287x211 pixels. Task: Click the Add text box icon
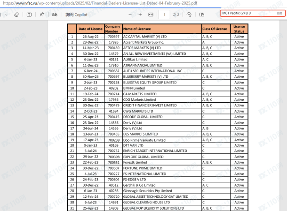pyautogui.click(x=29, y=15)
